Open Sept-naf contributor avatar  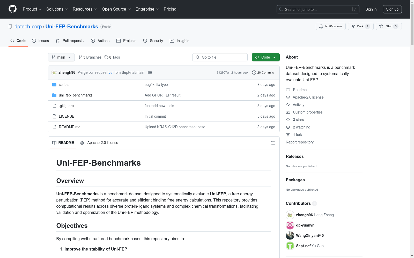pos(290,246)
